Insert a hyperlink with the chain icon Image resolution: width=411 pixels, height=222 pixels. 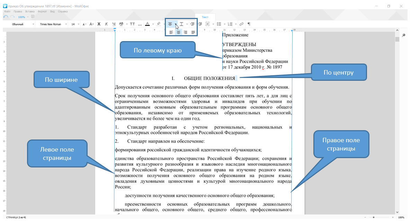(x=241, y=24)
